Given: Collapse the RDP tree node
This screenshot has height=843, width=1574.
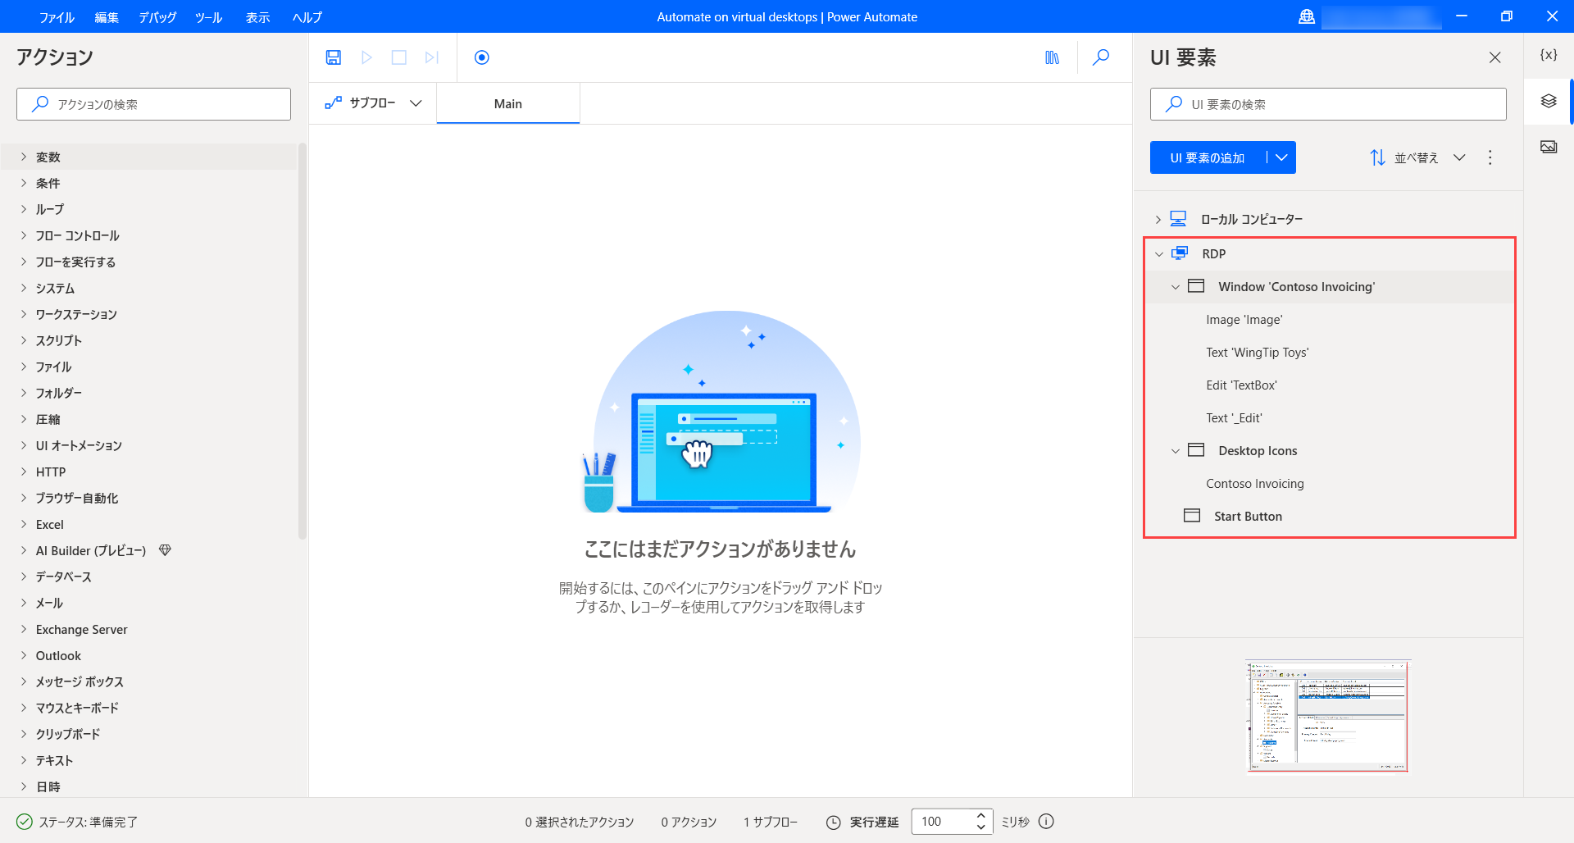Looking at the screenshot, I should tap(1158, 254).
